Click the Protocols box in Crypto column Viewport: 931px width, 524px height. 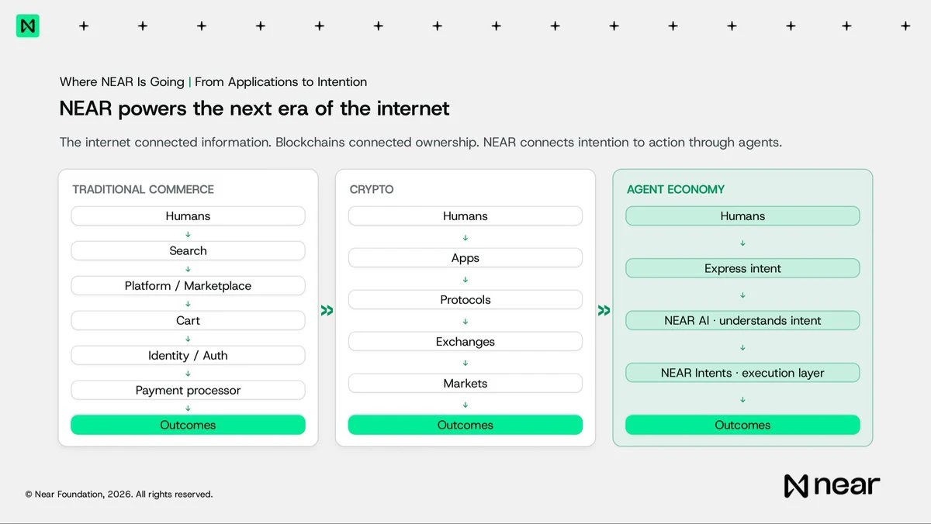[465, 300]
